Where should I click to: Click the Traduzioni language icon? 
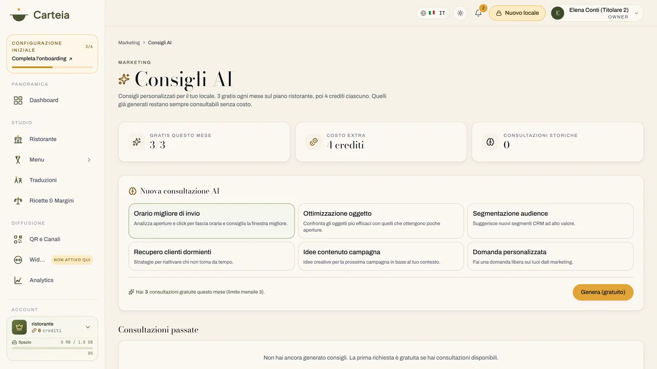pos(18,180)
